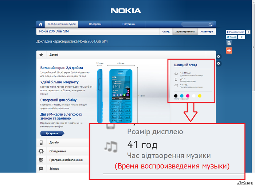Click the search magnifier icon
This screenshot has width=255, height=187.
tap(210, 24)
